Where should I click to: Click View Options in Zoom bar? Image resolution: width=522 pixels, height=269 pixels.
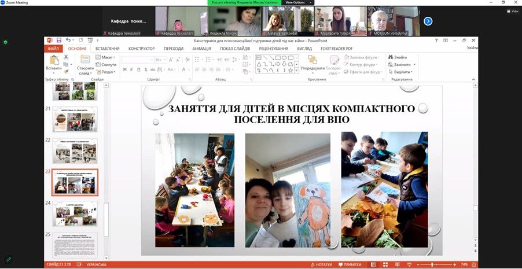coord(296,2)
